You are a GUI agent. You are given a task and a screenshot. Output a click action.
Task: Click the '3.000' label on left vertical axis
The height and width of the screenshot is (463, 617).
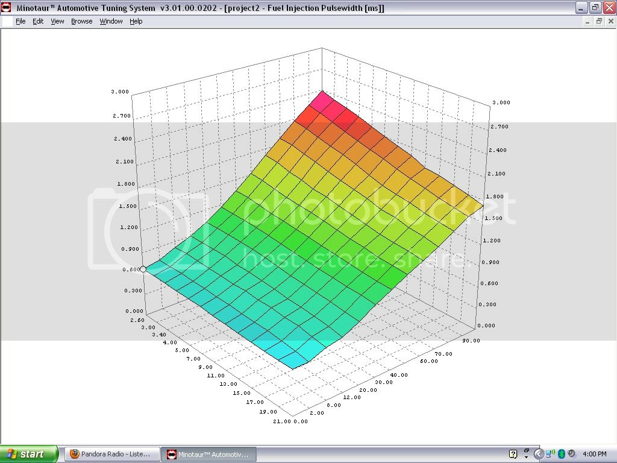click(x=120, y=92)
